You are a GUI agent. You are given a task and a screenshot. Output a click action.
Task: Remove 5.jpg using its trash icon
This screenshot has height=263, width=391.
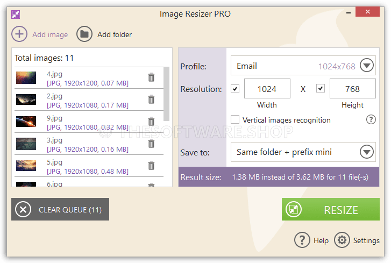coord(151,166)
